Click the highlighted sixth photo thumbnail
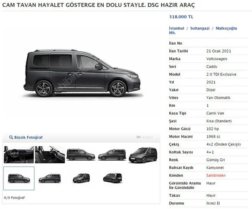The width and height of the screenshot is (252, 209). pos(18,178)
